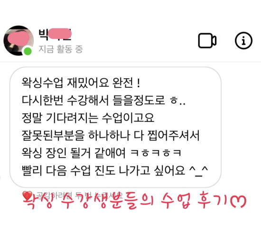Viewport: 261px width, 242px height.
Task: Tap the gray '공감하려면 두 번 누르세요' hint
Action: (80, 195)
